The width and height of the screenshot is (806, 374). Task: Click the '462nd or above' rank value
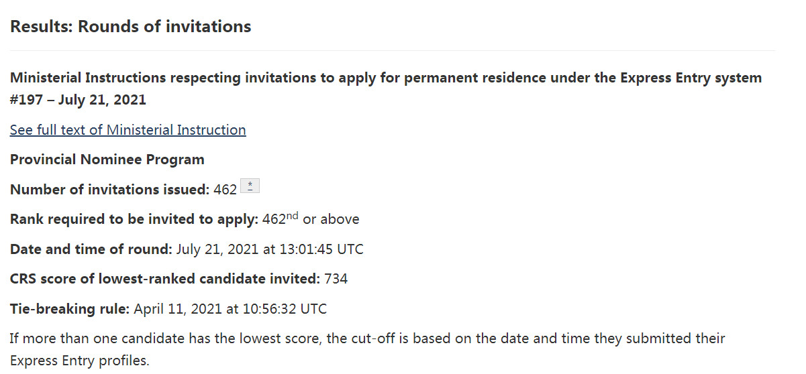point(311,219)
